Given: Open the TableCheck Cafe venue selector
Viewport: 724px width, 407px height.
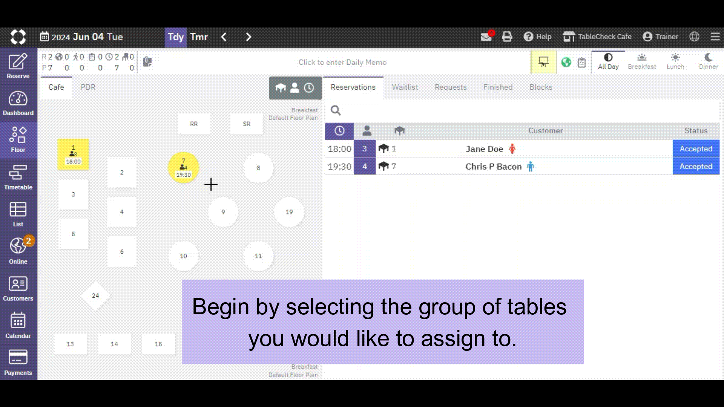Looking at the screenshot, I should 597,37.
